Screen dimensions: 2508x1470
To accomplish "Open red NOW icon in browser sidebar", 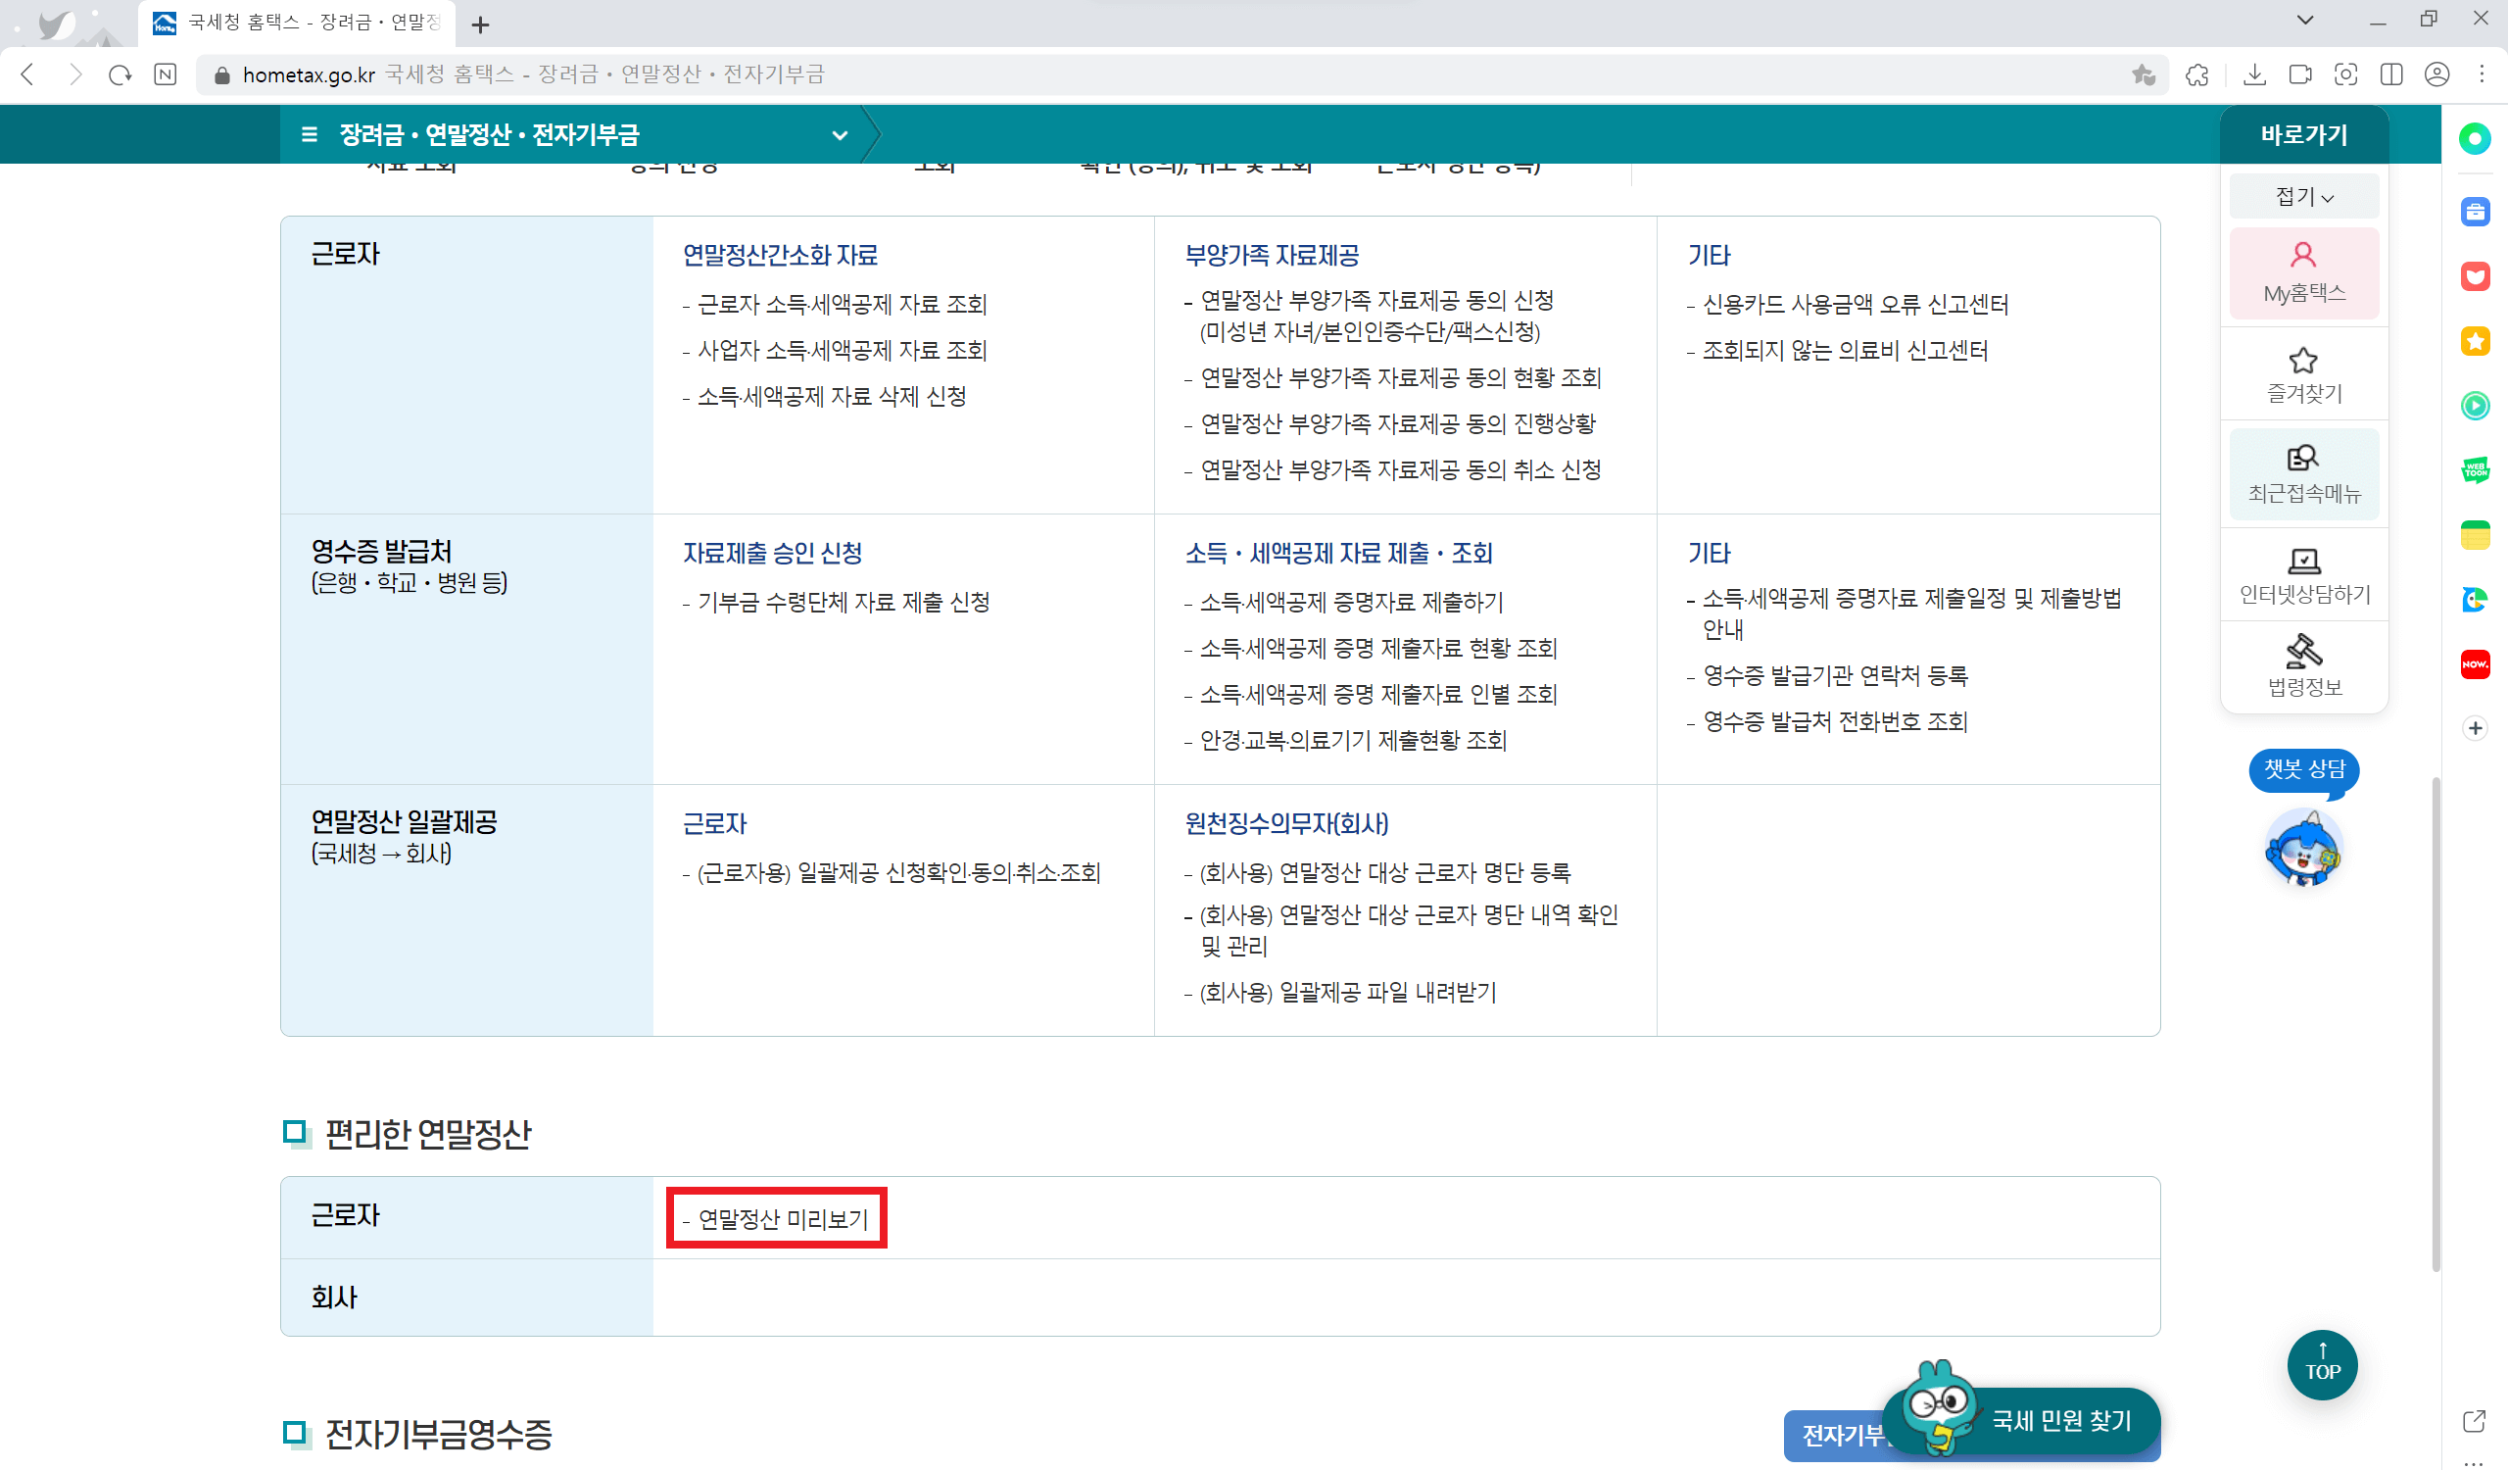I will tap(2474, 663).
